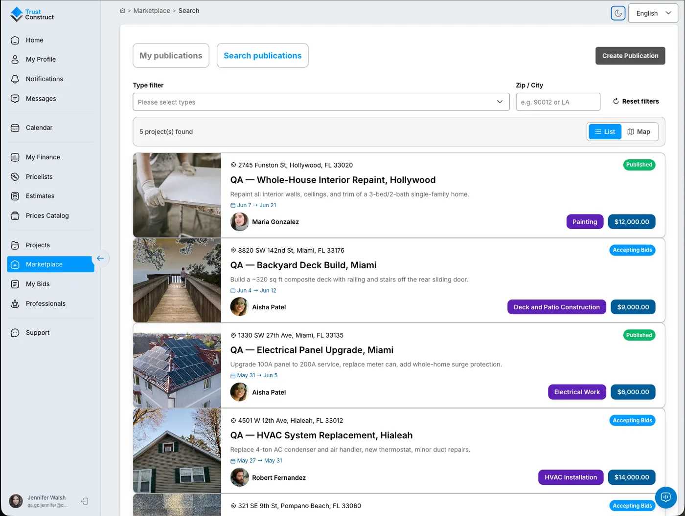Viewport: 685px width, 516px height.
Task: Click the Painting category tag
Action: [585, 222]
